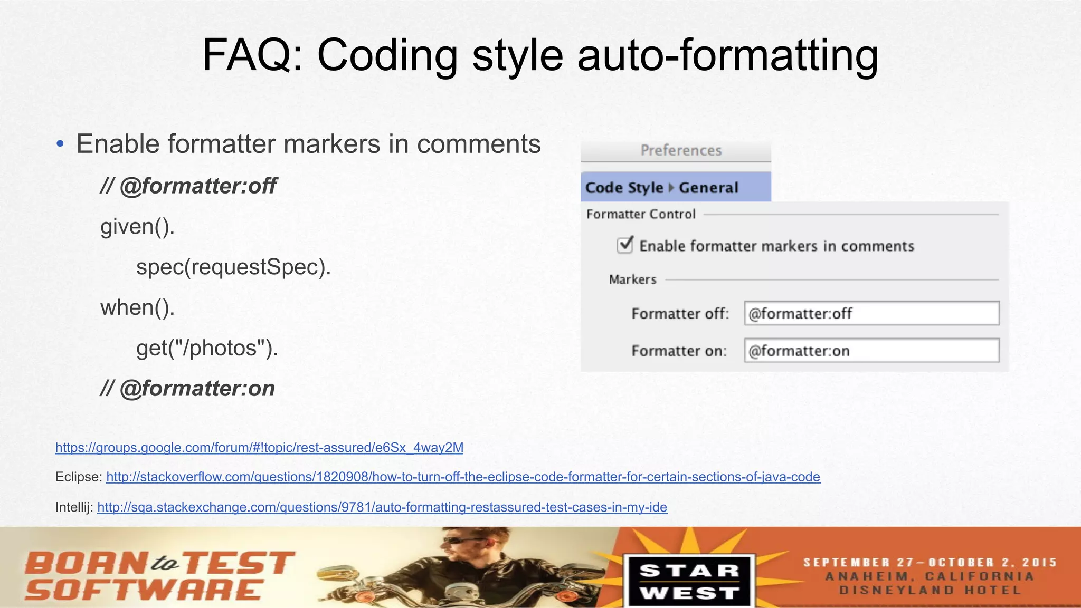Toggle Enable formatter markers in comments checkbox
Viewport: 1081px width, 608px height.
(625, 246)
